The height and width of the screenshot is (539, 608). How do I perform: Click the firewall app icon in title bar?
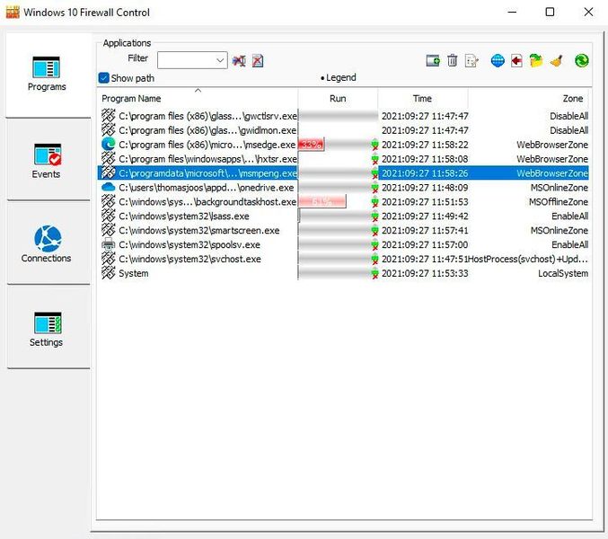[x=13, y=12]
